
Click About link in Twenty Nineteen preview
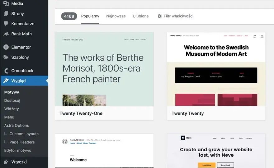click(x=79, y=143)
